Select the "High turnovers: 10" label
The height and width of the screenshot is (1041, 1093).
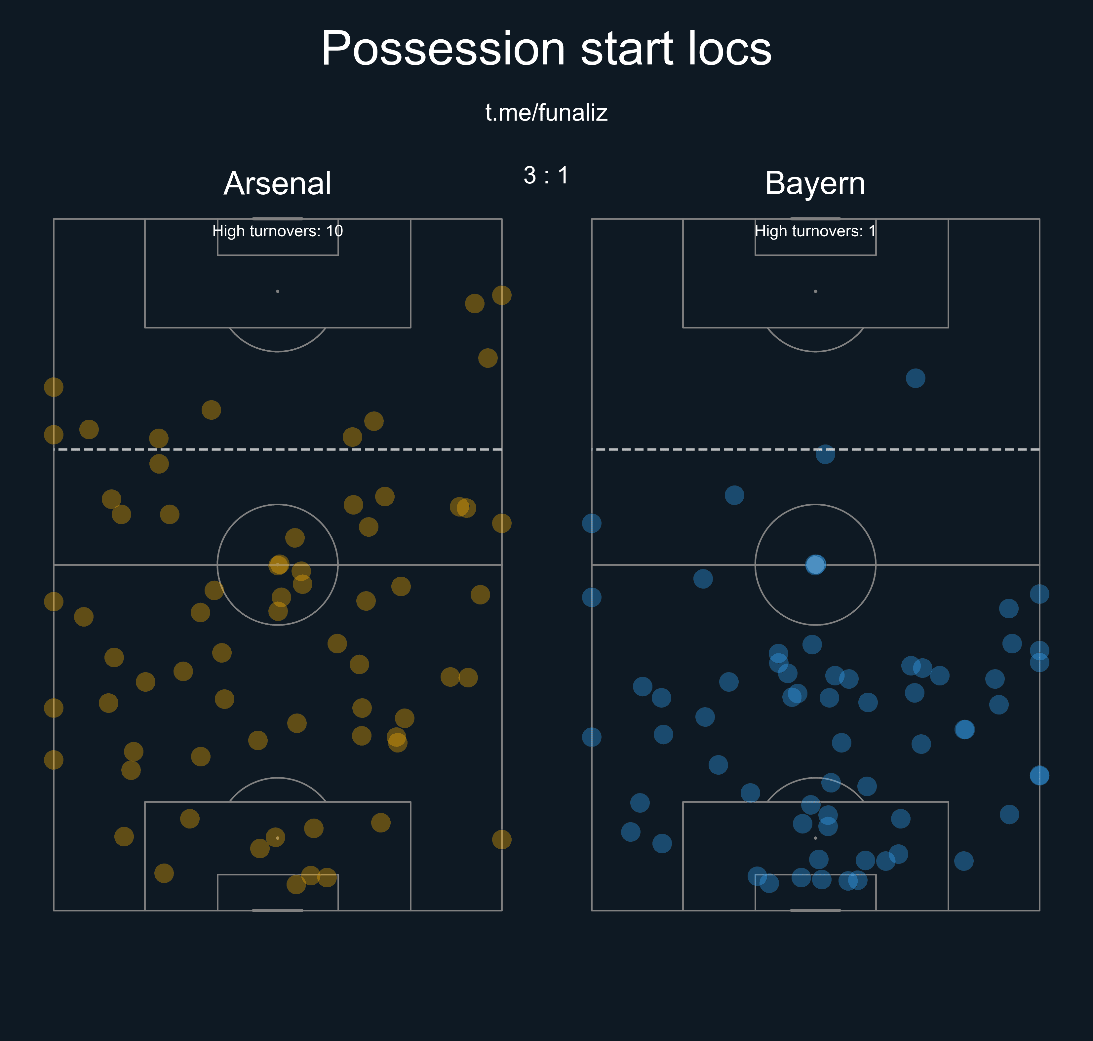(x=277, y=231)
